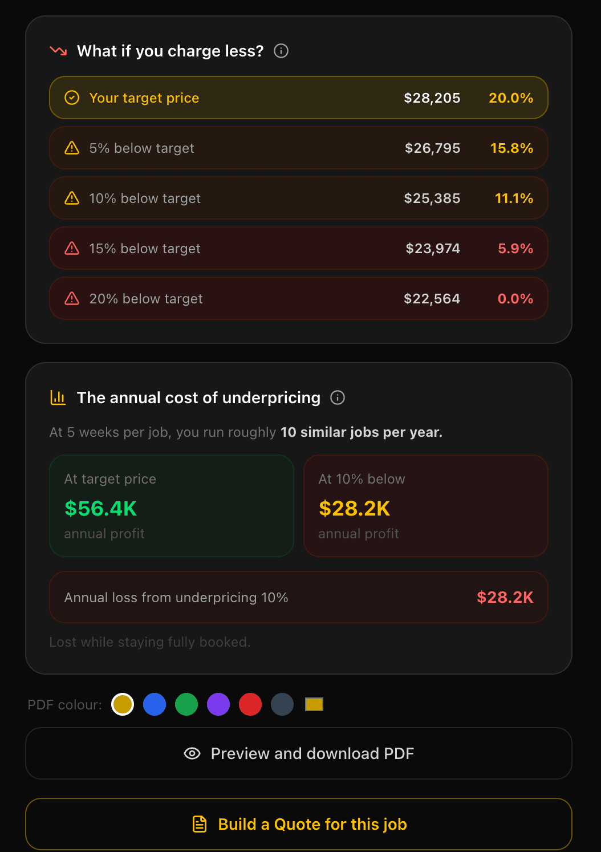Click the eye icon on Preview PDF button
The width and height of the screenshot is (601, 852).
[192, 753]
